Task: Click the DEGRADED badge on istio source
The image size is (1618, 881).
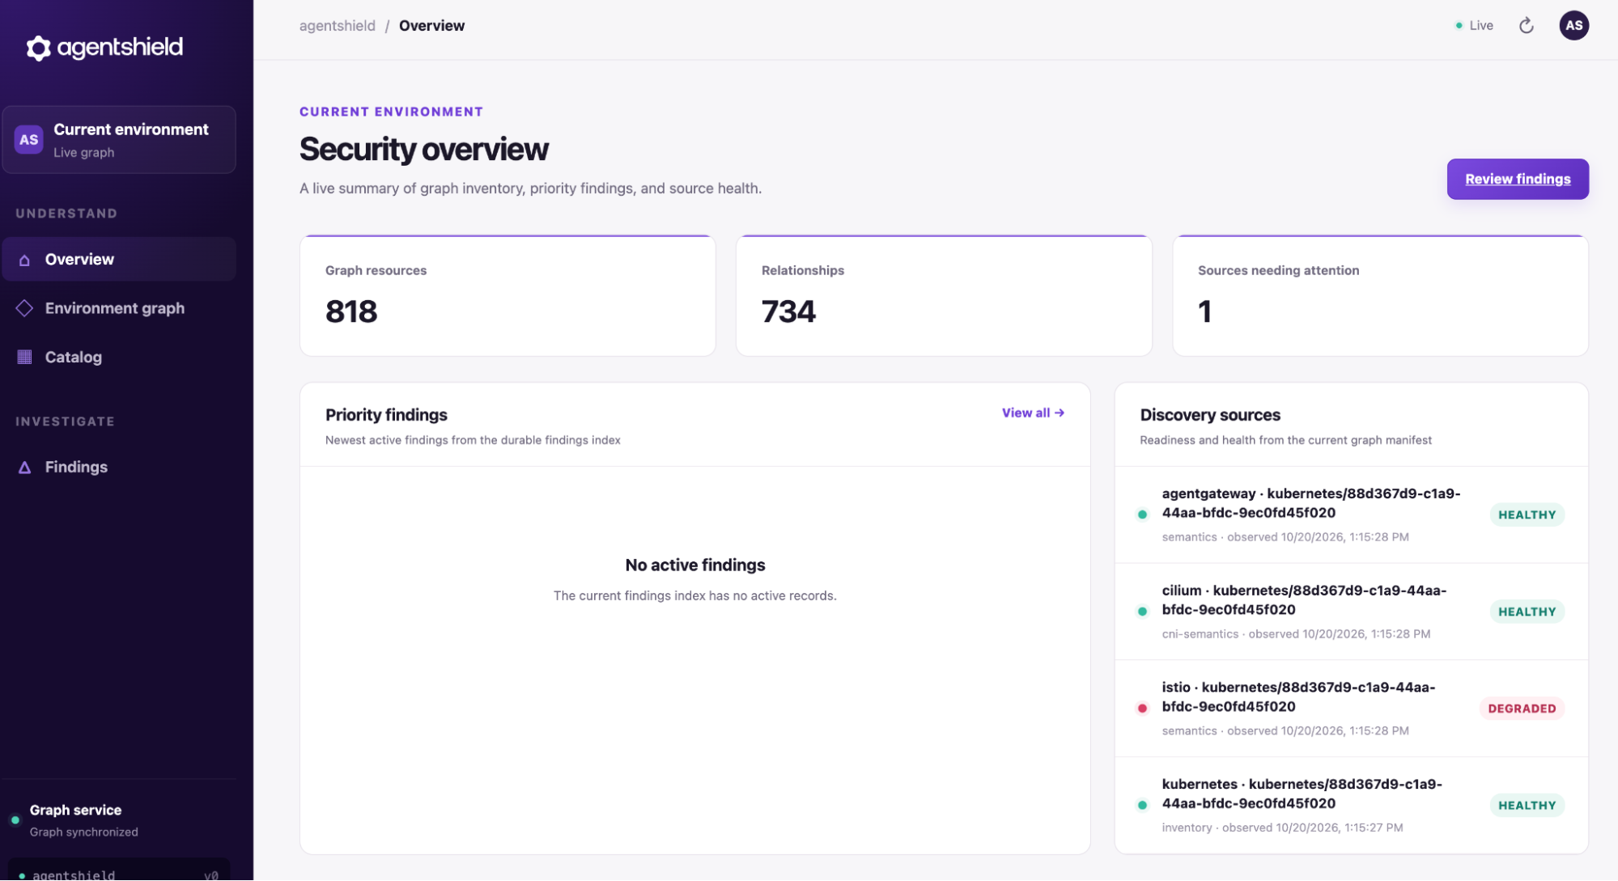Action: (x=1521, y=709)
